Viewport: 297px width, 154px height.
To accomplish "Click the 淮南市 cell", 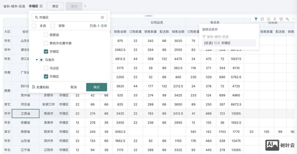I will (x=49, y=123).
